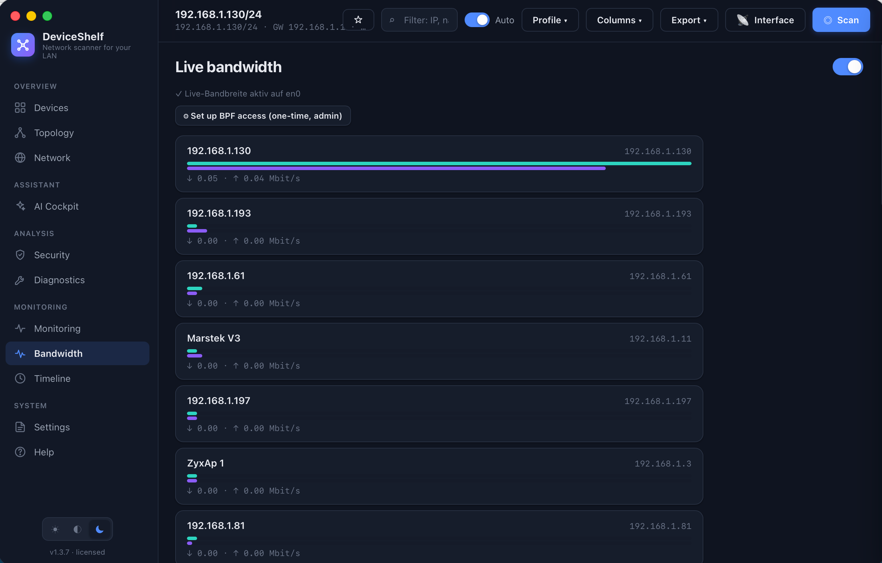Click the Diagnostics wrench icon
This screenshot has height=563, width=882.
[20, 280]
